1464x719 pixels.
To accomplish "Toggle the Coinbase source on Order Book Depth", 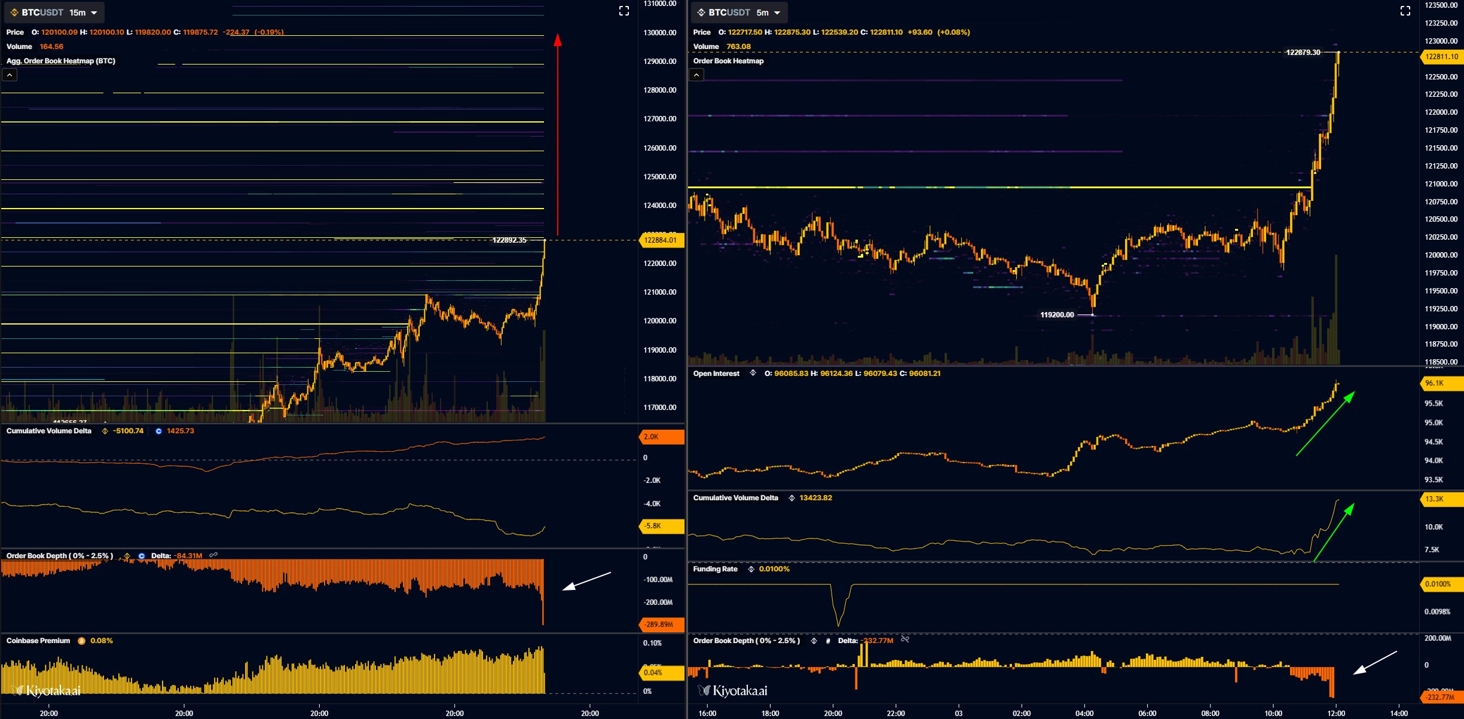I will (x=142, y=555).
